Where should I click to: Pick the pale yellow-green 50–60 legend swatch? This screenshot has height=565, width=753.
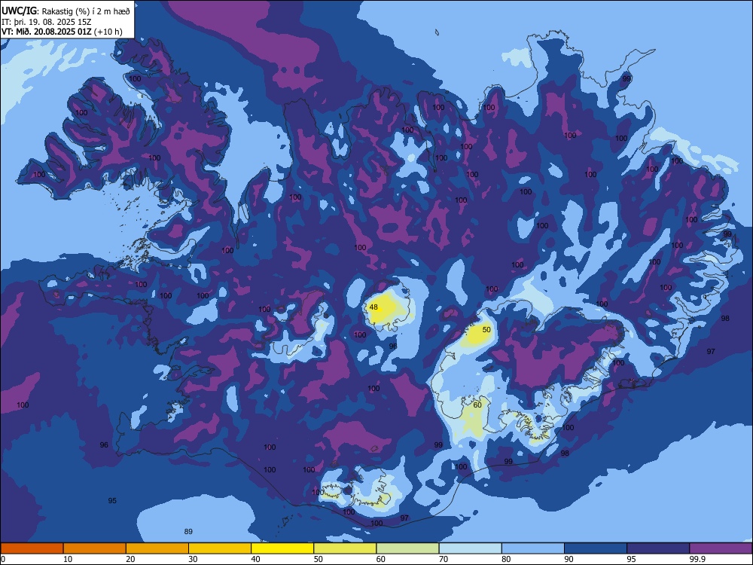click(345, 548)
